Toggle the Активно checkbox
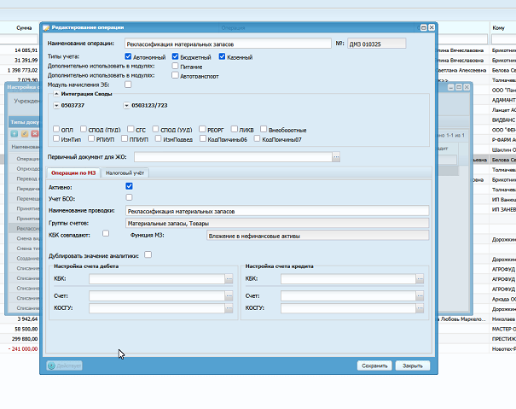This screenshot has width=516, height=409. tap(129, 186)
